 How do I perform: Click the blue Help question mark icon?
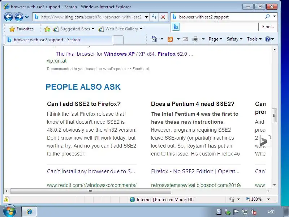click(x=268, y=39)
